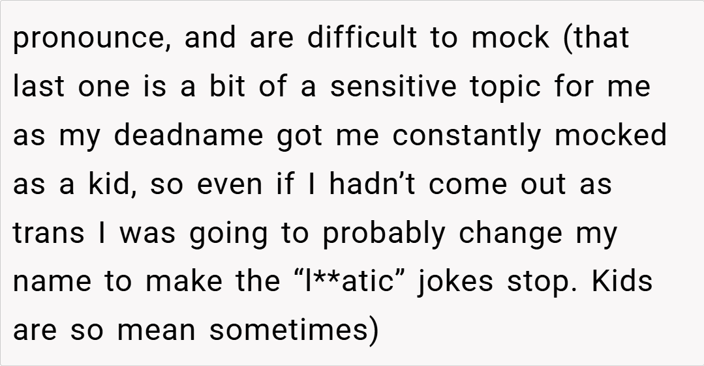Place cursor on the word "trans"

pyautogui.click(x=48, y=233)
